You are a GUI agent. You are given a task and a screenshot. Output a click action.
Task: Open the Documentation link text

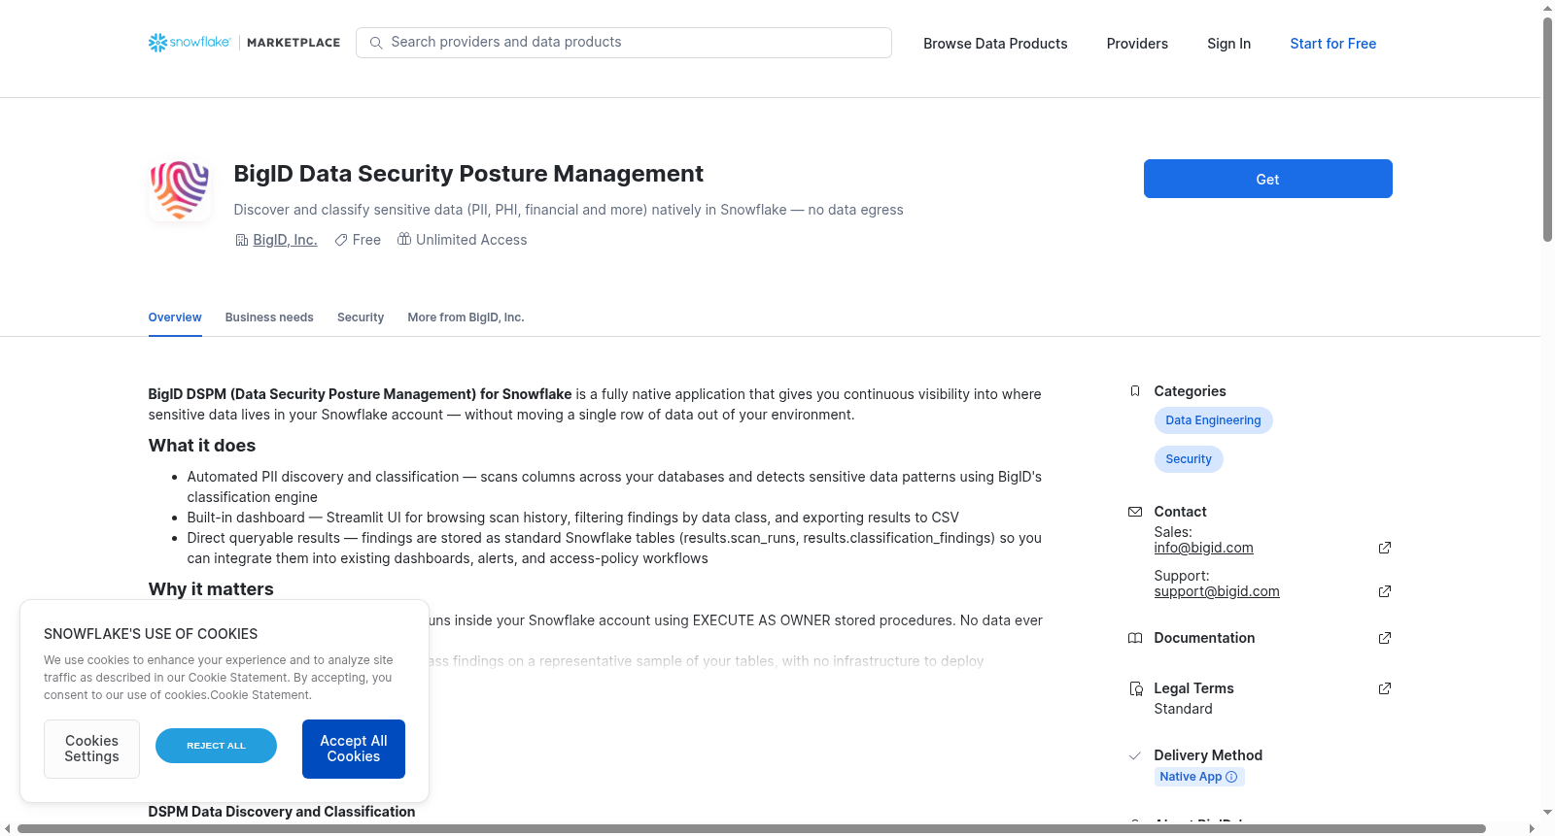[x=1204, y=638]
